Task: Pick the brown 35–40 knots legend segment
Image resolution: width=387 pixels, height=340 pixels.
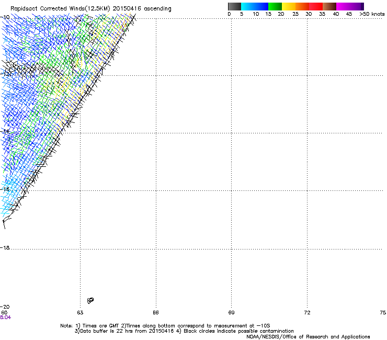Action: [x=329, y=6]
